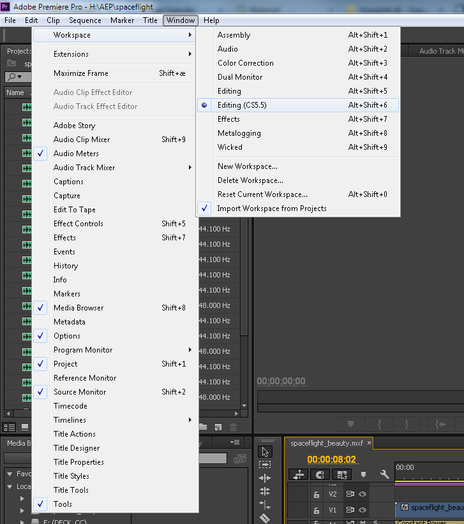Click Delete Workspace...
This screenshot has height=524, width=464.
pos(297,180)
